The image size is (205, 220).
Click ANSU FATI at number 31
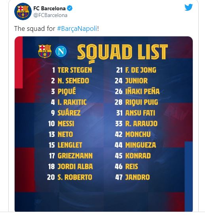[140, 113]
